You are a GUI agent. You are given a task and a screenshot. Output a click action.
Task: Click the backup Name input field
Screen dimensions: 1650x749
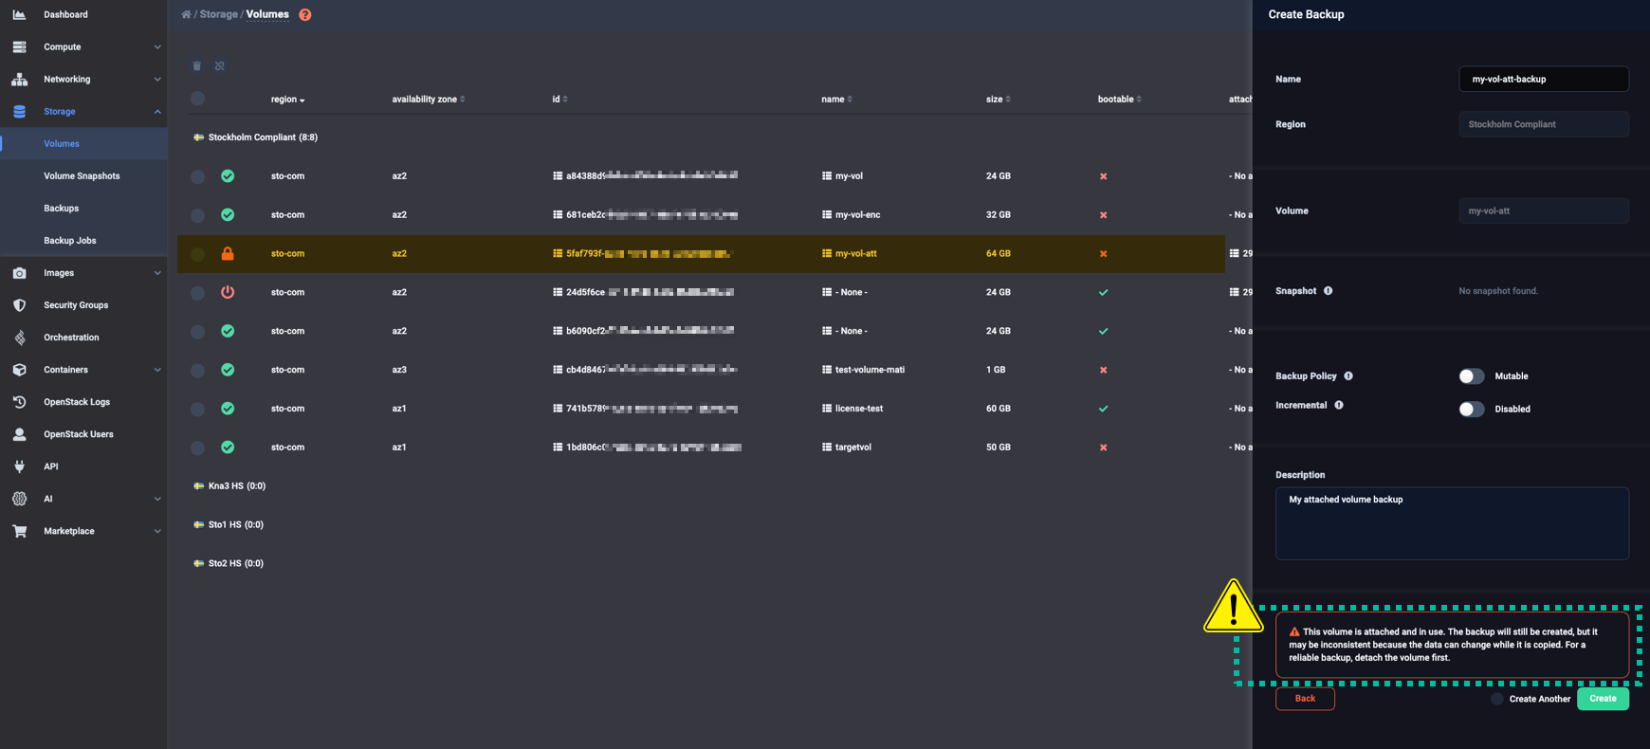tap(1543, 80)
